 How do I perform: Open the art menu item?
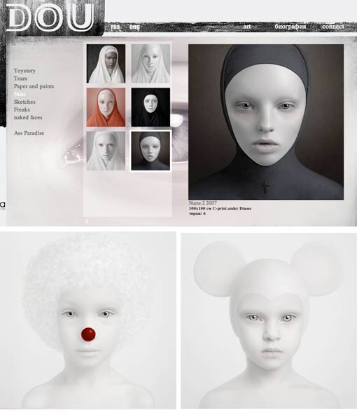coord(246,27)
